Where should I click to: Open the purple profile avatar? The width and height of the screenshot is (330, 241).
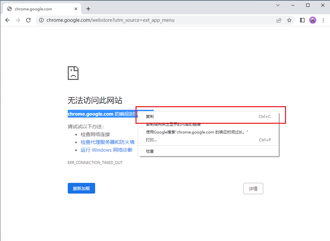tap(313, 20)
